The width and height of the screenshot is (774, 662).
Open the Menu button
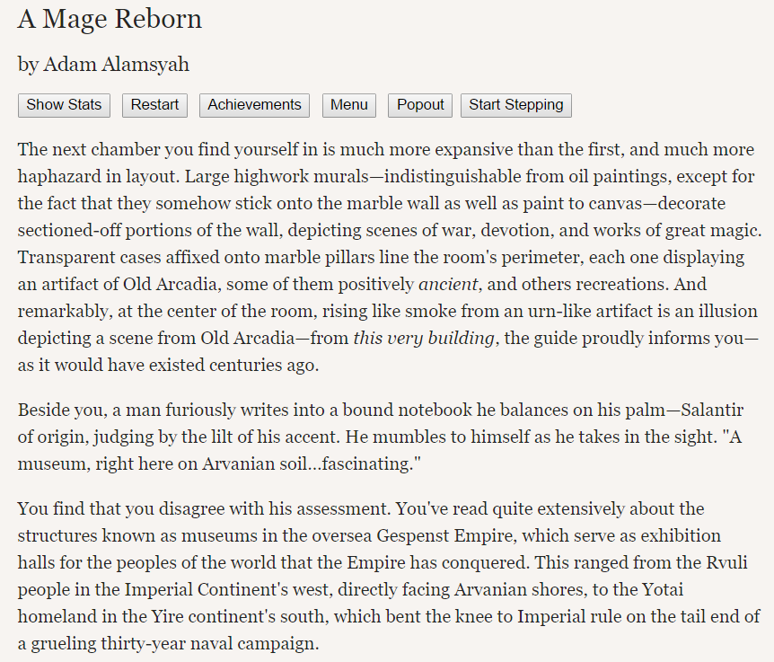click(x=349, y=105)
